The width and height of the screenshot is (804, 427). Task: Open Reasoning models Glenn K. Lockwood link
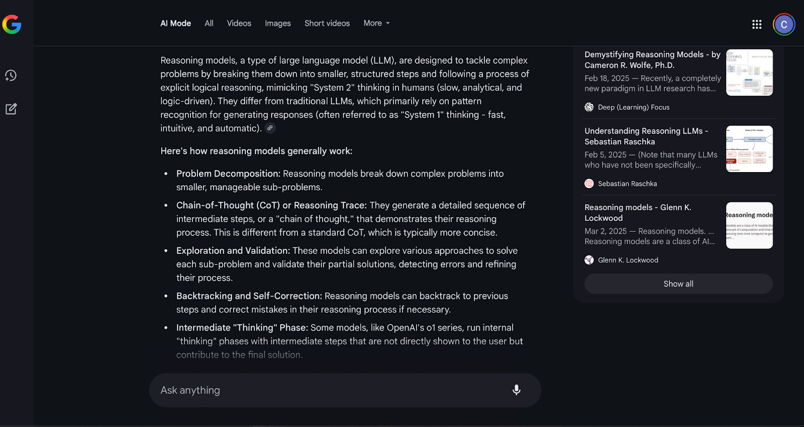638,213
